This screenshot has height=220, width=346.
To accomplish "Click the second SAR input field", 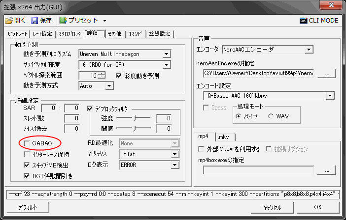I will tap(72, 108).
